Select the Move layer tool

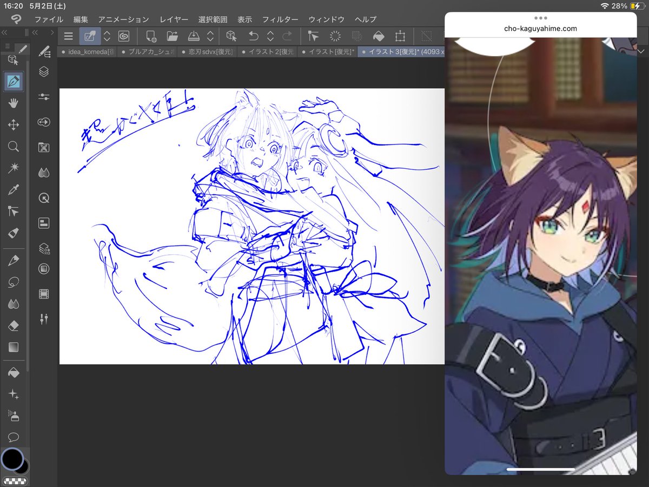pyautogui.click(x=14, y=125)
